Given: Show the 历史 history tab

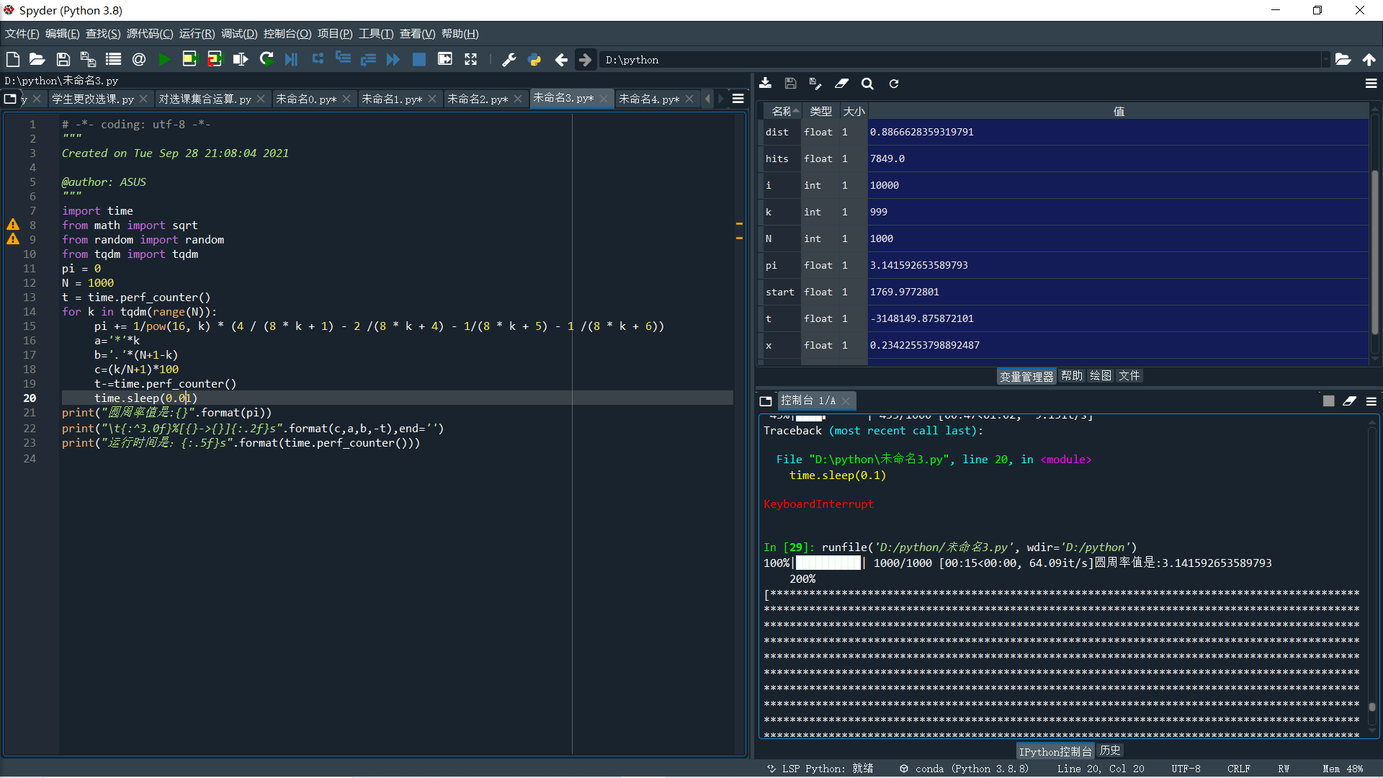Looking at the screenshot, I should point(1109,751).
